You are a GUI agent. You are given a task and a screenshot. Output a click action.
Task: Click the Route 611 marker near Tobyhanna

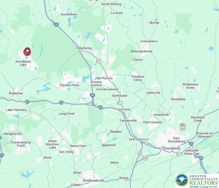(99, 61)
